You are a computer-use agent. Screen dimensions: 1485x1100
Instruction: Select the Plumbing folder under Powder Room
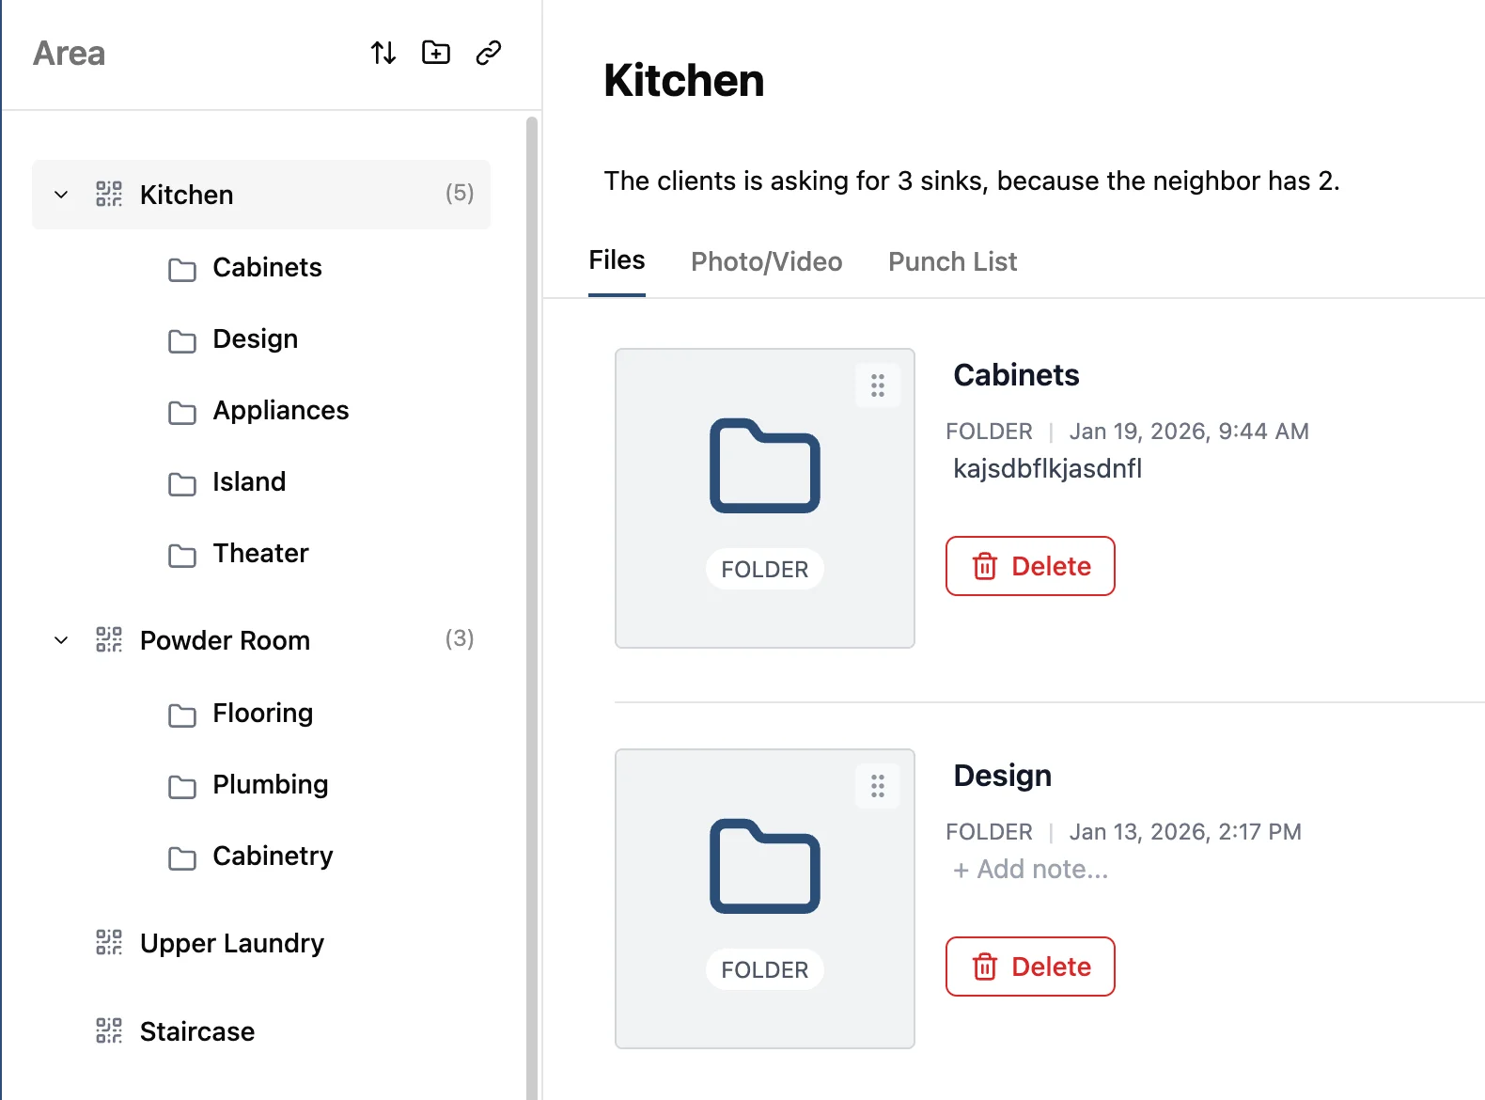click(270, 785)
